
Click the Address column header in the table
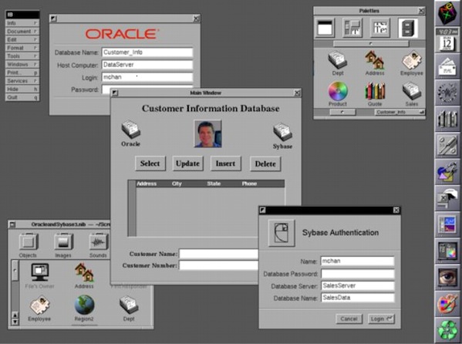[147, 184]
